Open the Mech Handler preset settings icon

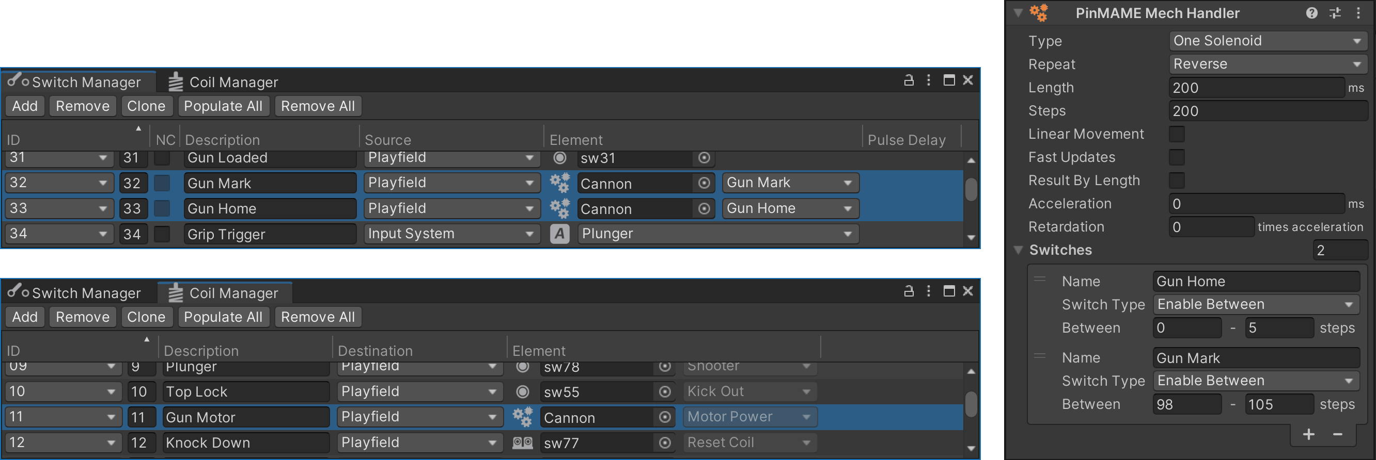point(1335,13)
